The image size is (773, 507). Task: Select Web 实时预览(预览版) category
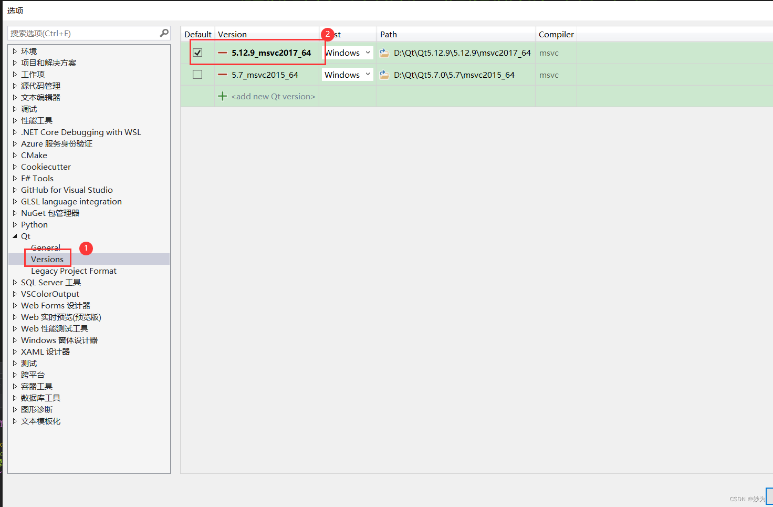coord(61,317)
